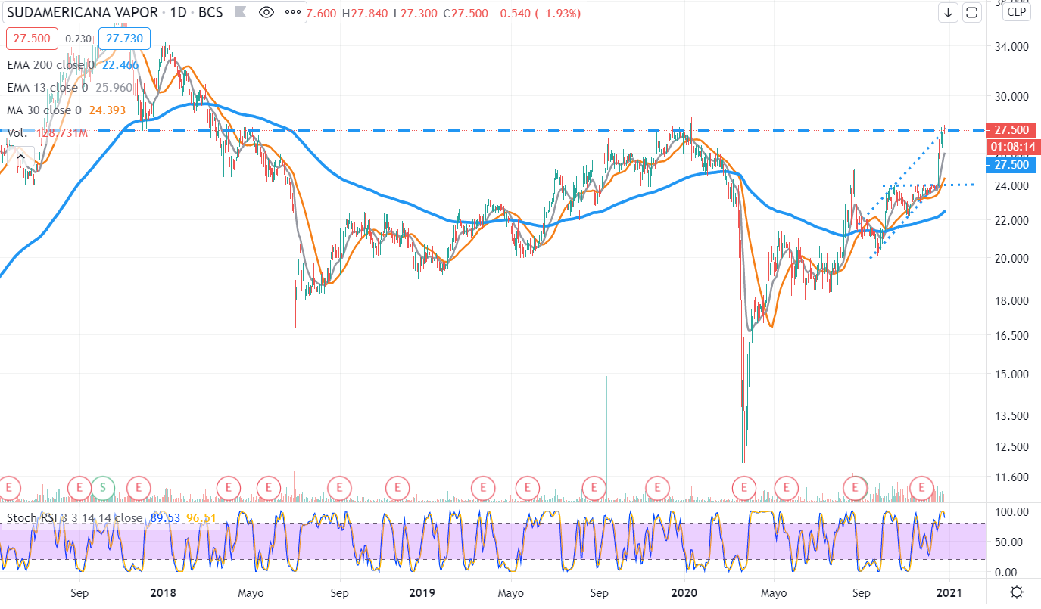The image size is (1041, 609).
Task: Click the 30.000 price scale label
Action: click(x=1011, y=96)
